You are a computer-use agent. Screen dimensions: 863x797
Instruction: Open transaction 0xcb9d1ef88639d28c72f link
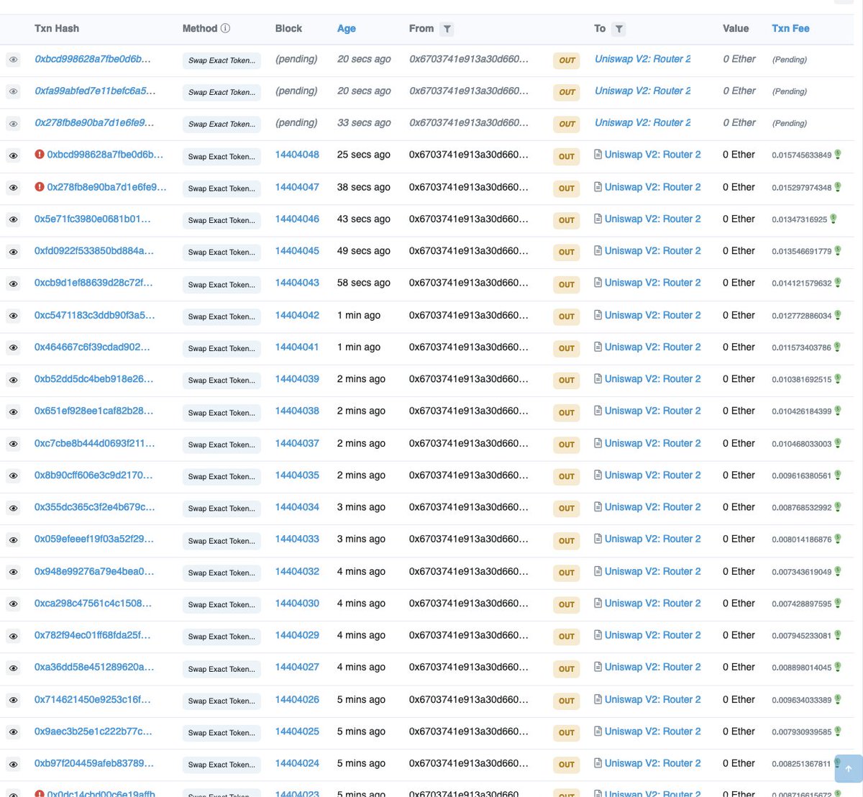click(x=93, y=283)
